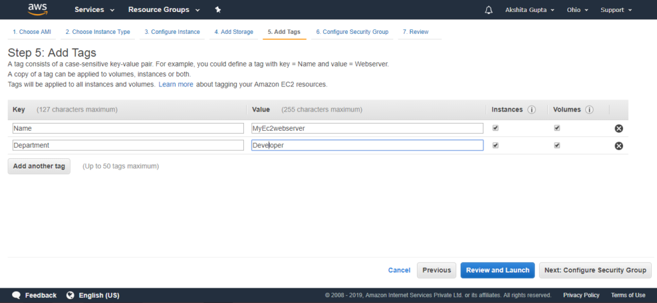Image resolution: width=657 pixels, height=303 pixels.
Task: Click the Review and Launch button
Action: pos(497,270)
